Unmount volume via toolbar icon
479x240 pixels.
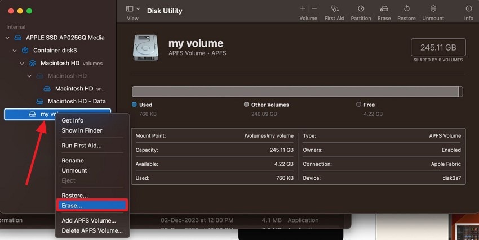click(x=433, y=8)
